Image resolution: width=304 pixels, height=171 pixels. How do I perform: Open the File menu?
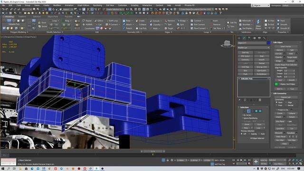(3, 5)
